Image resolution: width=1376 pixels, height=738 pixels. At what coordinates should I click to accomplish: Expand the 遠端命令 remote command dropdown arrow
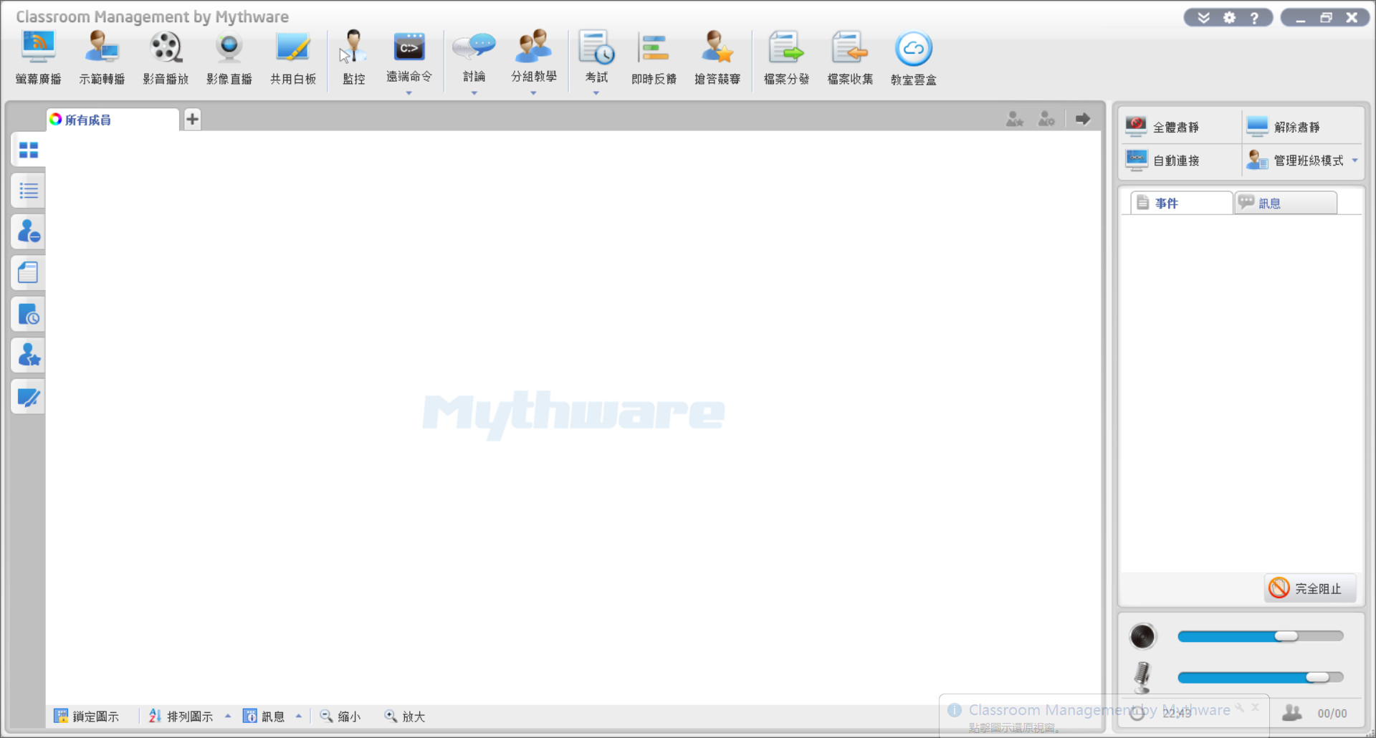point(408,93)
